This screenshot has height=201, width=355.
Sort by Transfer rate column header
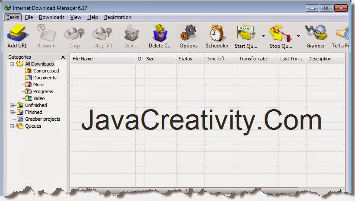pos(257,59)
